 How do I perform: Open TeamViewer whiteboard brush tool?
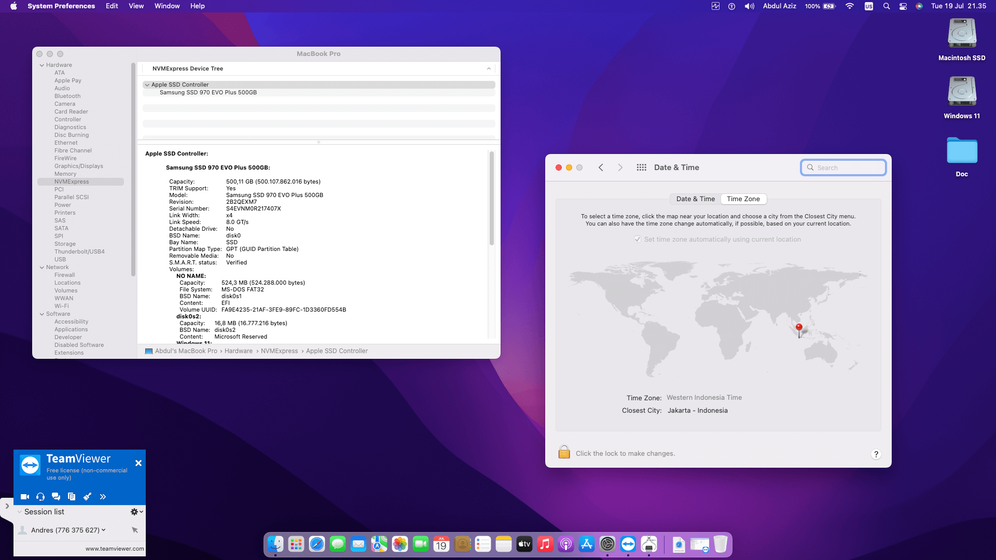coord(87,497)
